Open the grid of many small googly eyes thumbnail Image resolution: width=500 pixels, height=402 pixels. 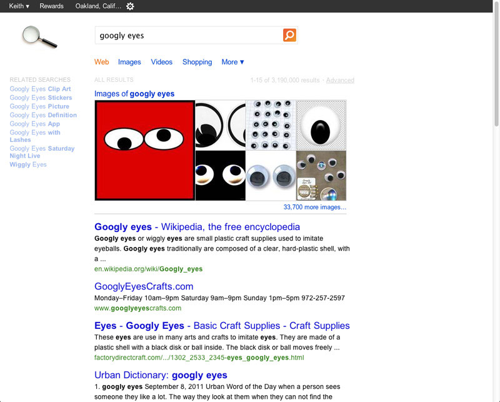click(x=271, y=125)
